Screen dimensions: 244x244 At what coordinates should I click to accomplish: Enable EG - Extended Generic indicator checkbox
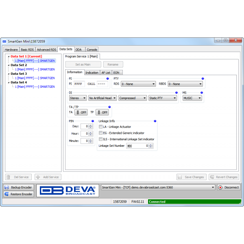(x=101, y=133)
